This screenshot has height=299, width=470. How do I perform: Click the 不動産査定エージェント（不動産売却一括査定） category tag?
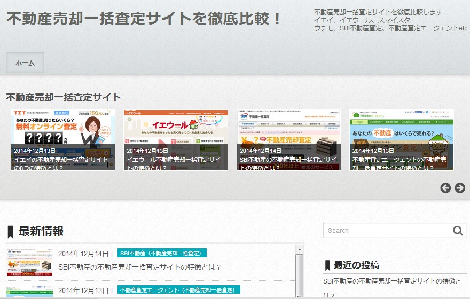[178, 290]
